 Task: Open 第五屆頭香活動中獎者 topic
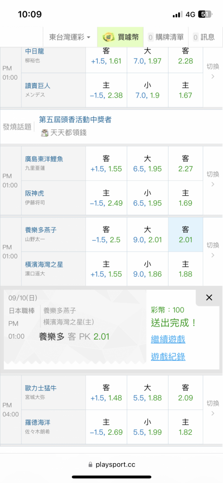coord(75,120)
